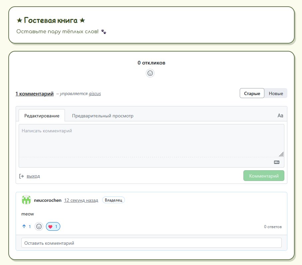
Task: Focus the Написать комментарий text area
Action: pos(151,141)
